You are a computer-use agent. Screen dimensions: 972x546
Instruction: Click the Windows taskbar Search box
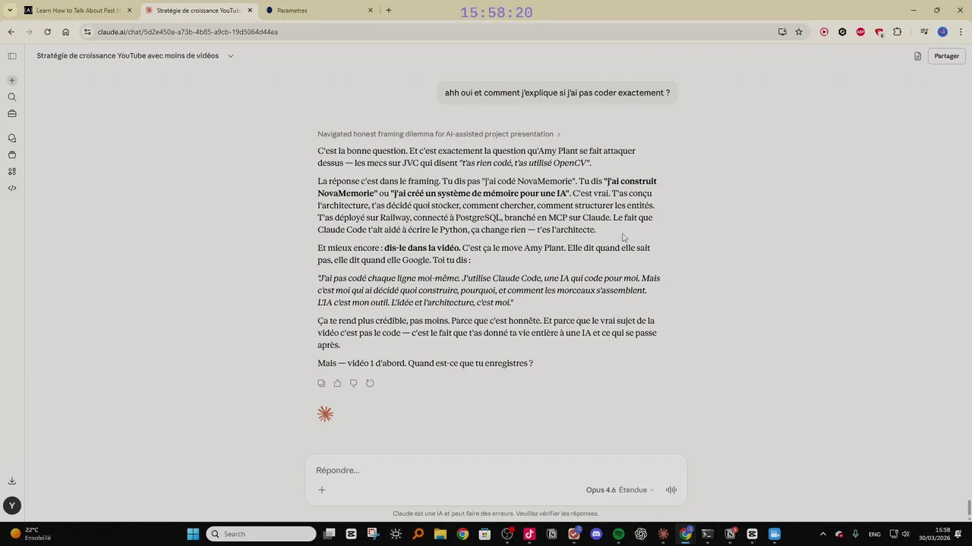point(261,534)
